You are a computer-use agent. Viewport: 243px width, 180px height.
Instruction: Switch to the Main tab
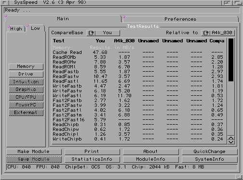pos(63,19)
